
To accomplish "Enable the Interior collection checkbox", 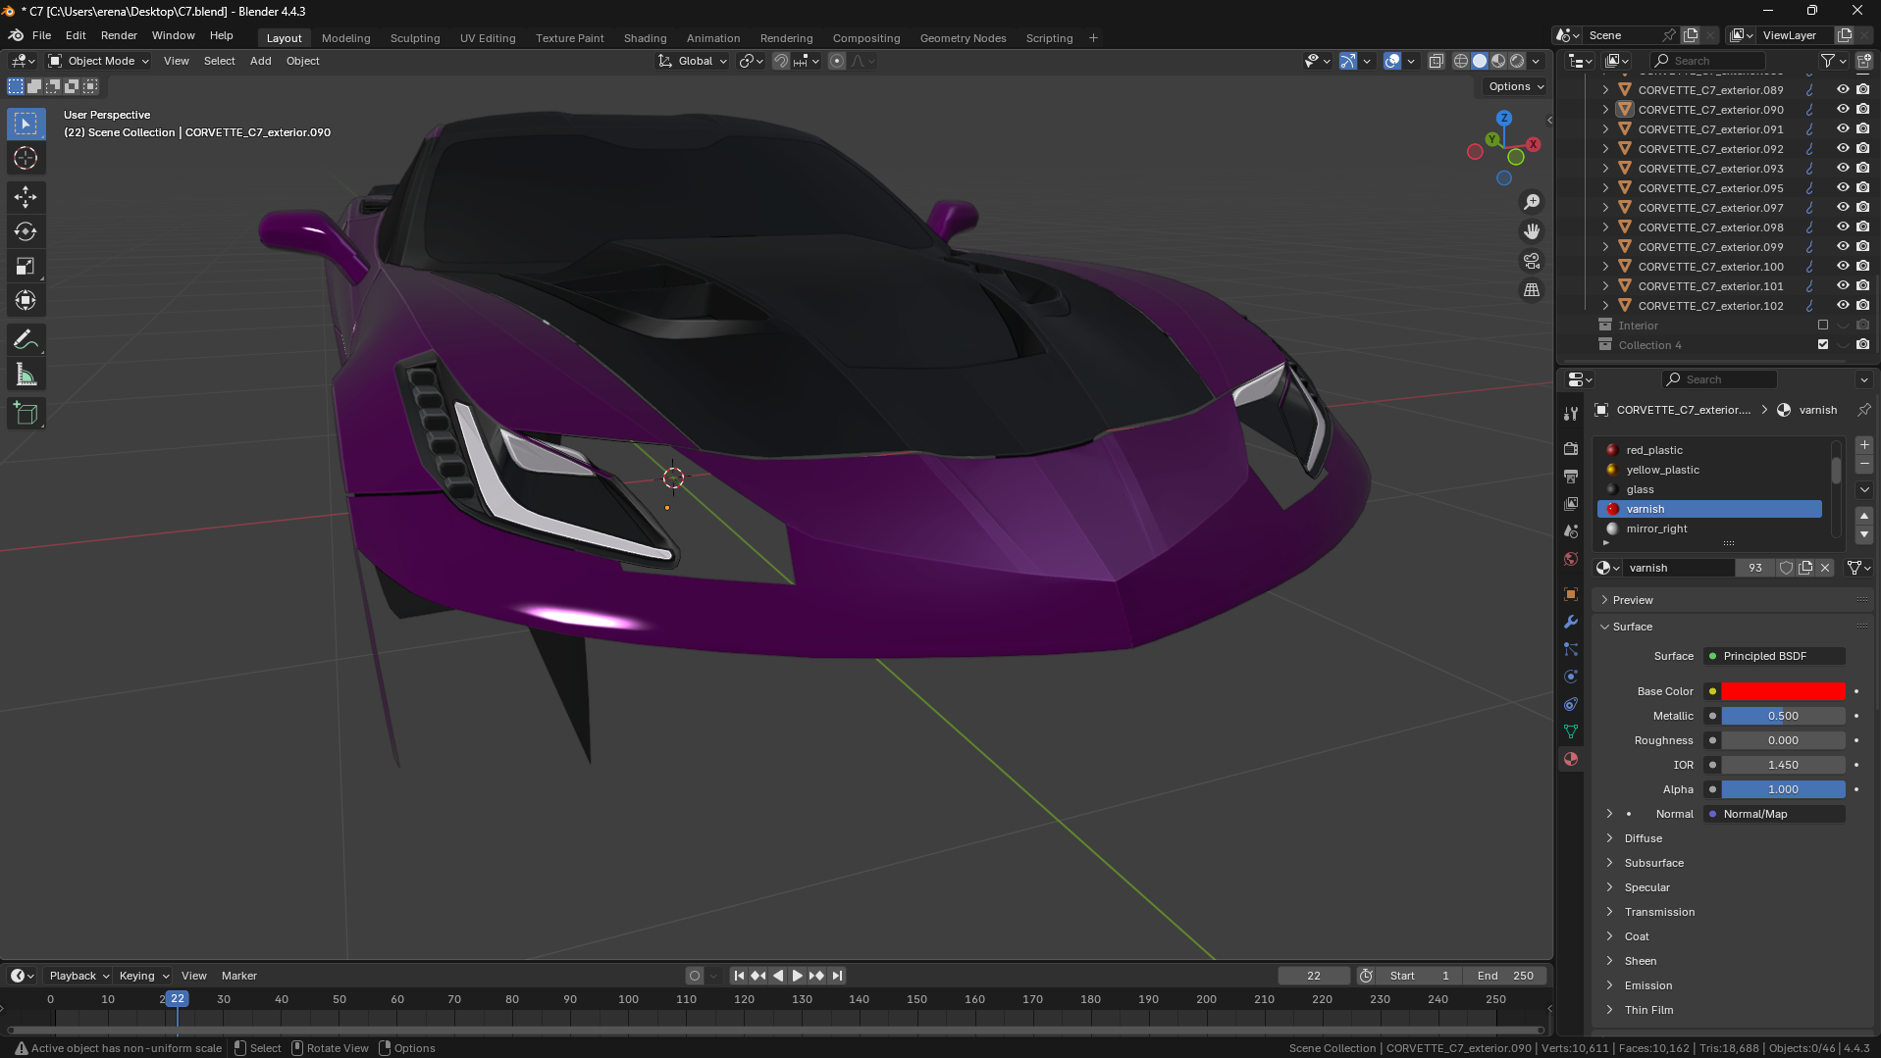I will pyautogui.click(x=1823, y=326).
